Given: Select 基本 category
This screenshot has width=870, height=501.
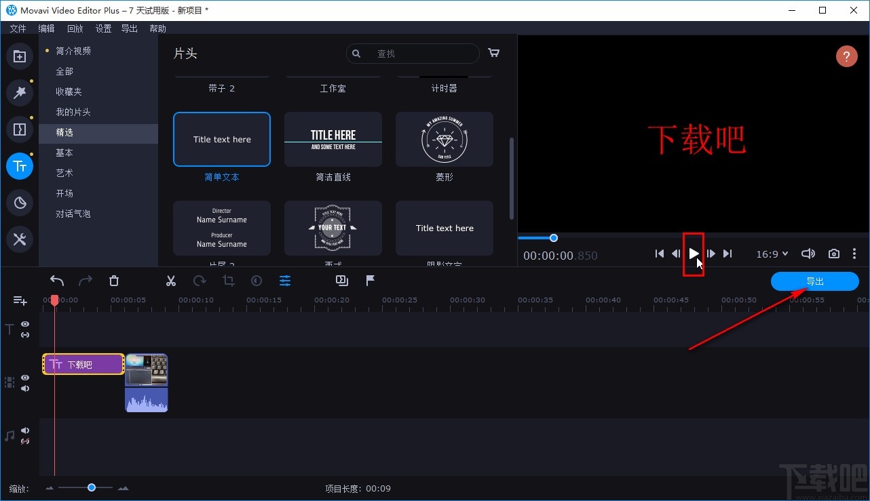Looking at the screenshot, I should (64, 153).
